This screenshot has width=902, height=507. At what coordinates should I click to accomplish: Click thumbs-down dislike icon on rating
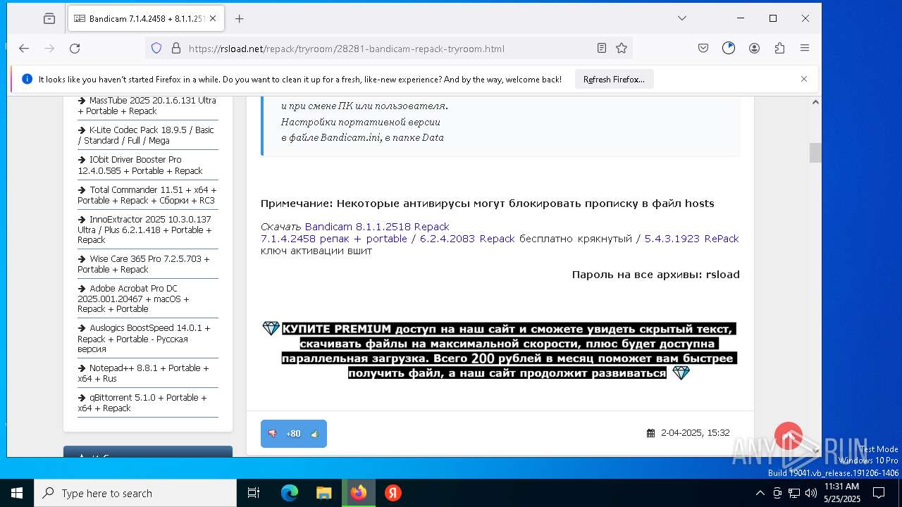click(272, 434)
